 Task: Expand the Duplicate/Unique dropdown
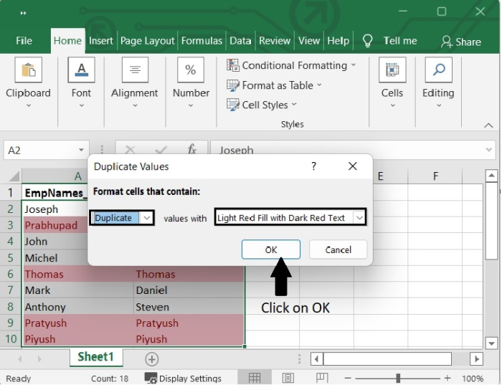147,218
